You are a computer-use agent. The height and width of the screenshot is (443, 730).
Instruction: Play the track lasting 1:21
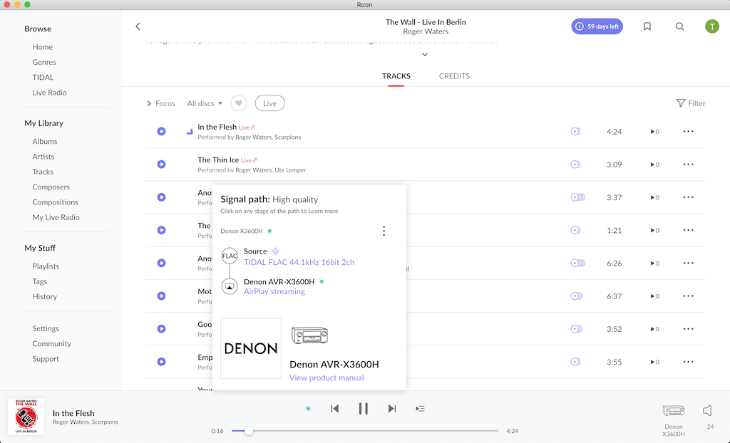[162, 230]
